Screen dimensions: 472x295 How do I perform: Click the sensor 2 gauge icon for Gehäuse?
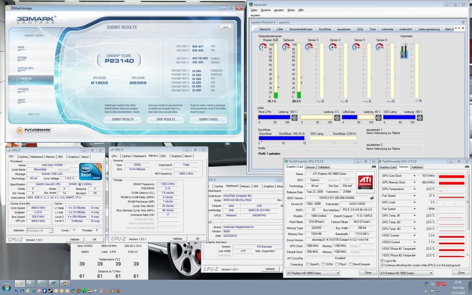286,47
